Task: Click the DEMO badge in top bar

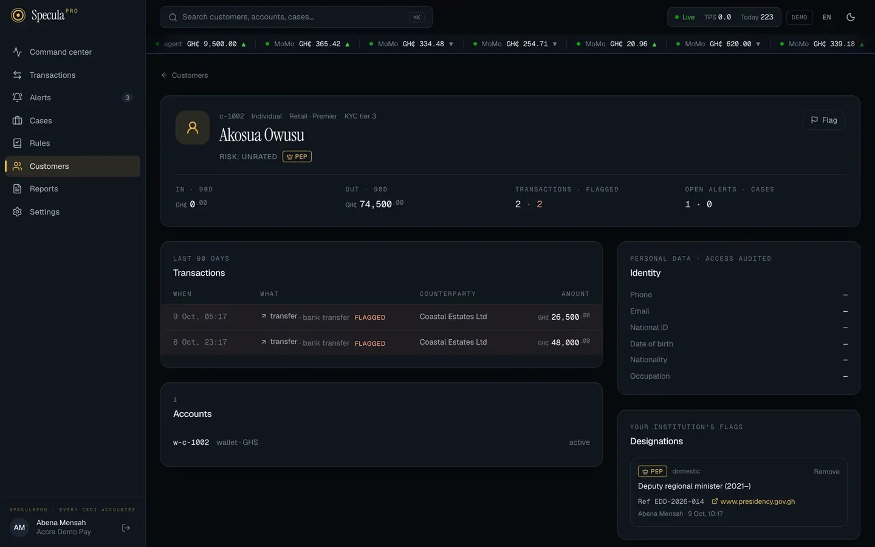Action: pos(800,17)
